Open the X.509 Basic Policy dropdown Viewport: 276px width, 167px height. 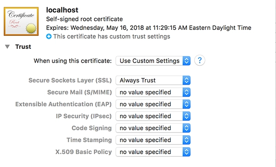153,152
